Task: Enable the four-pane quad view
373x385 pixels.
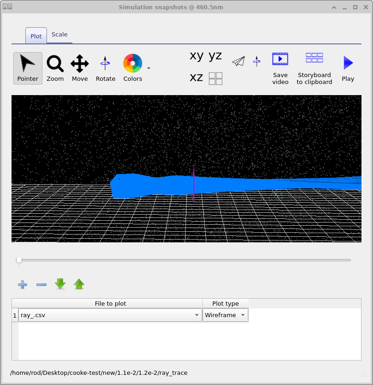Action: pyautogui.click(x=215, y=78)
